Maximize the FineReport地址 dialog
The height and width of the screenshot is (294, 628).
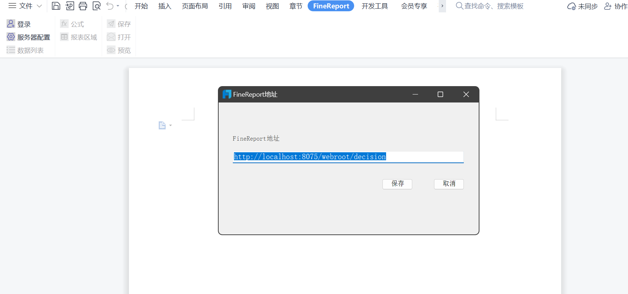point(441,94)
